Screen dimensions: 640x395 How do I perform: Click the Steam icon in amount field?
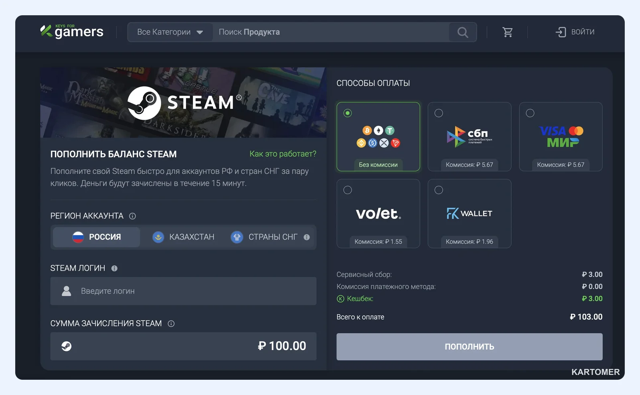pos(67,346)
